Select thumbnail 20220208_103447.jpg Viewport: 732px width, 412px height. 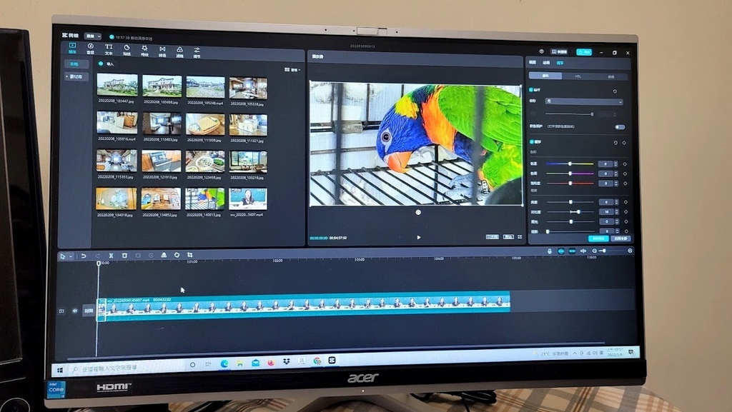click(117, 85)
